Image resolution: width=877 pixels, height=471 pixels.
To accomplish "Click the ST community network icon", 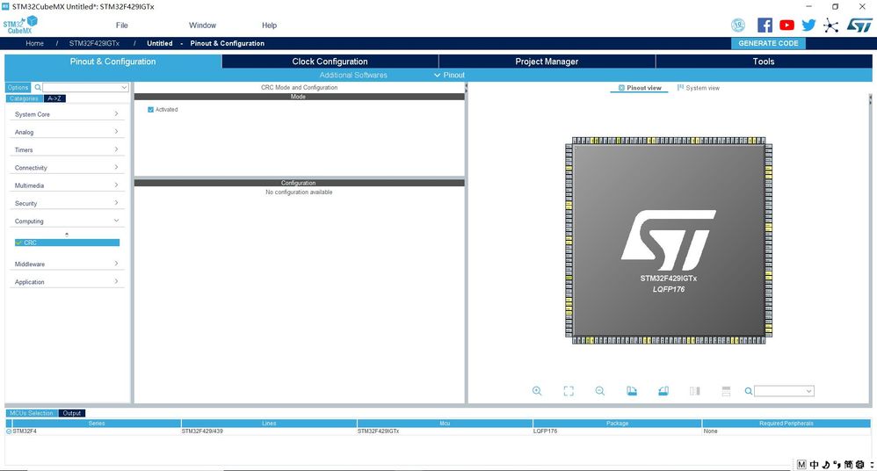I will coord(831,25).
